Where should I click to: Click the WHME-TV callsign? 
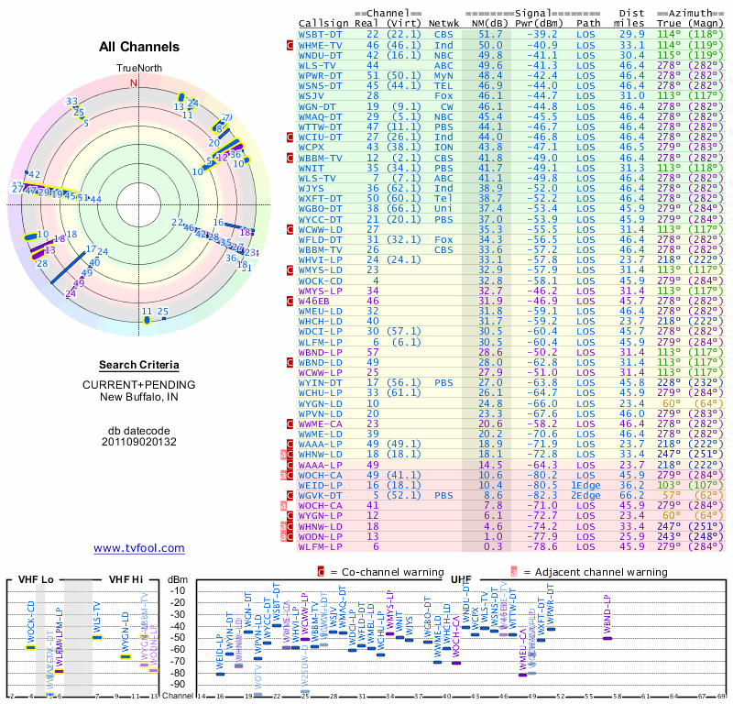(x=320, y=45)
